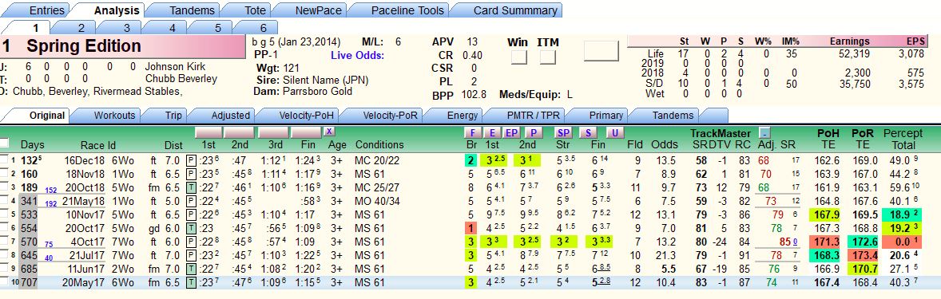Screen dimensions: 941x299
Task: Check the box for row 3, 20Oct18
Action: coord(4,187)
